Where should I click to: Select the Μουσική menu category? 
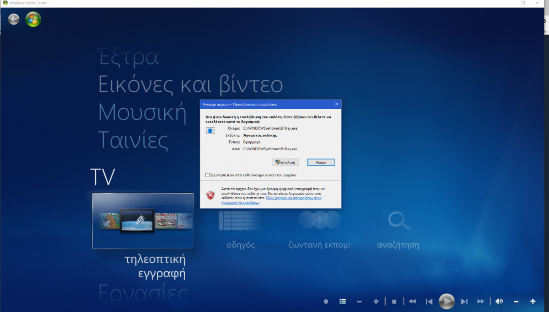(x=142, y=112)
